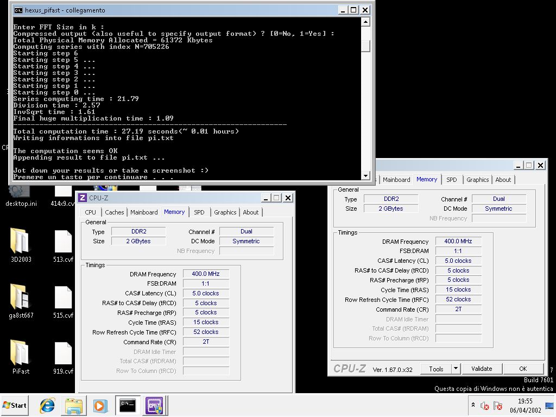Close the left CPU-Z window
The height and width of the screenshot is (417, 556).
288,198
